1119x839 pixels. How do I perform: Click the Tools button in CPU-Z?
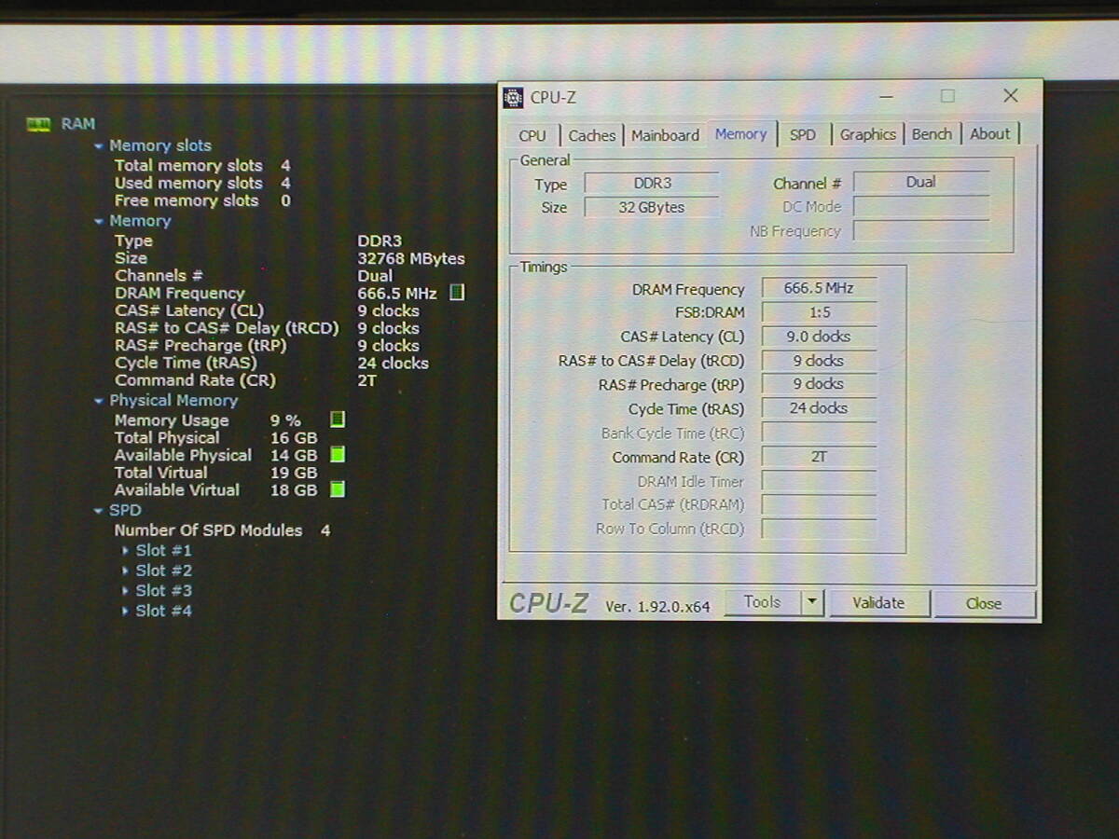tap(763, 603)
